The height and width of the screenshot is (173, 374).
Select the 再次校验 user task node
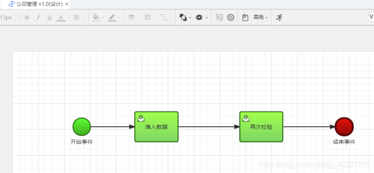[x=261, y=127]
